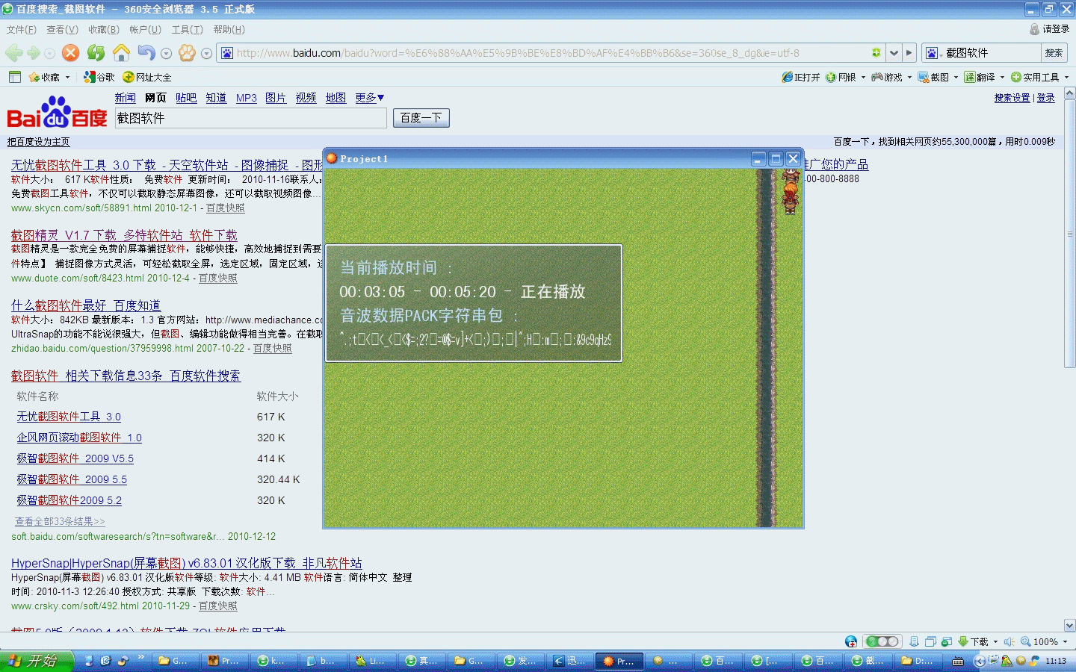Click the browser back arrow
The width and height of the screenshot is (1076, 672).
13,53
